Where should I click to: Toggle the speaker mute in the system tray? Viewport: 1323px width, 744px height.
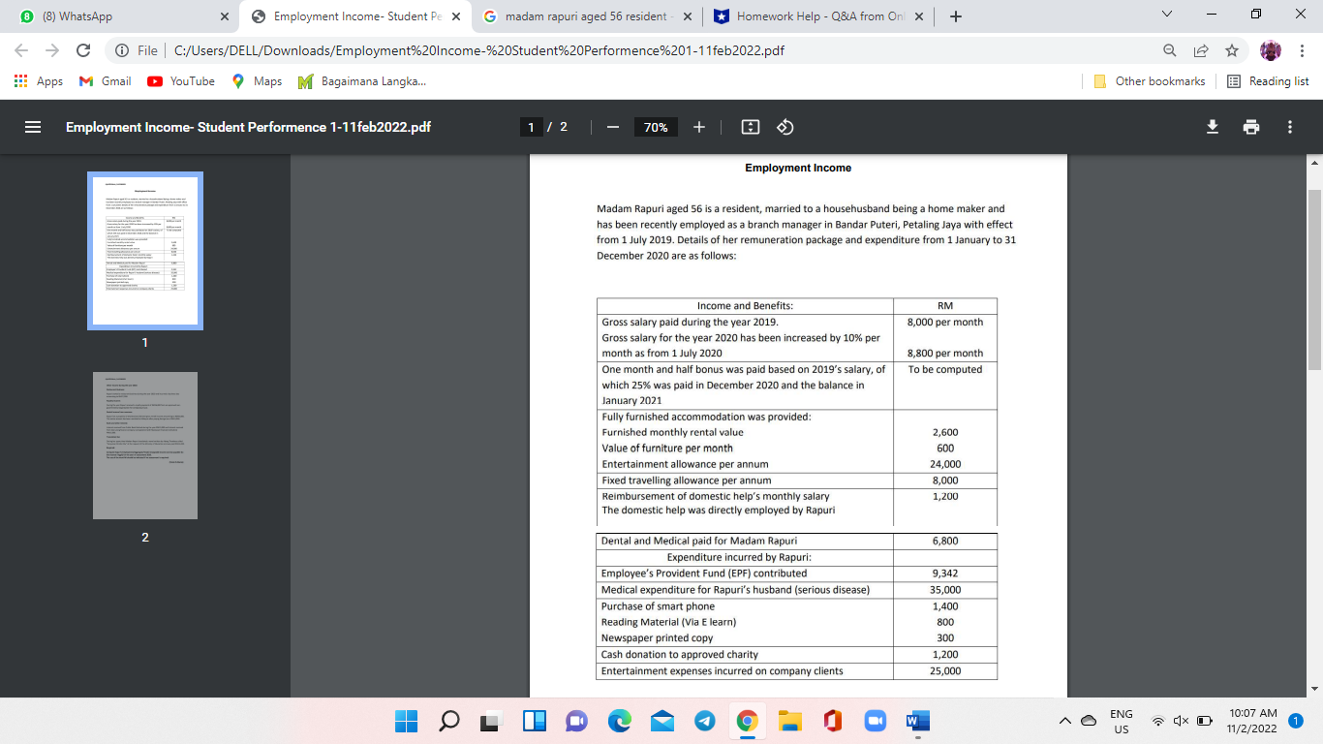[1181, 721]
